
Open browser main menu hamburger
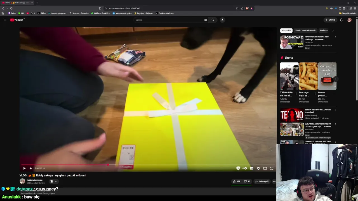tap(355, 8)
